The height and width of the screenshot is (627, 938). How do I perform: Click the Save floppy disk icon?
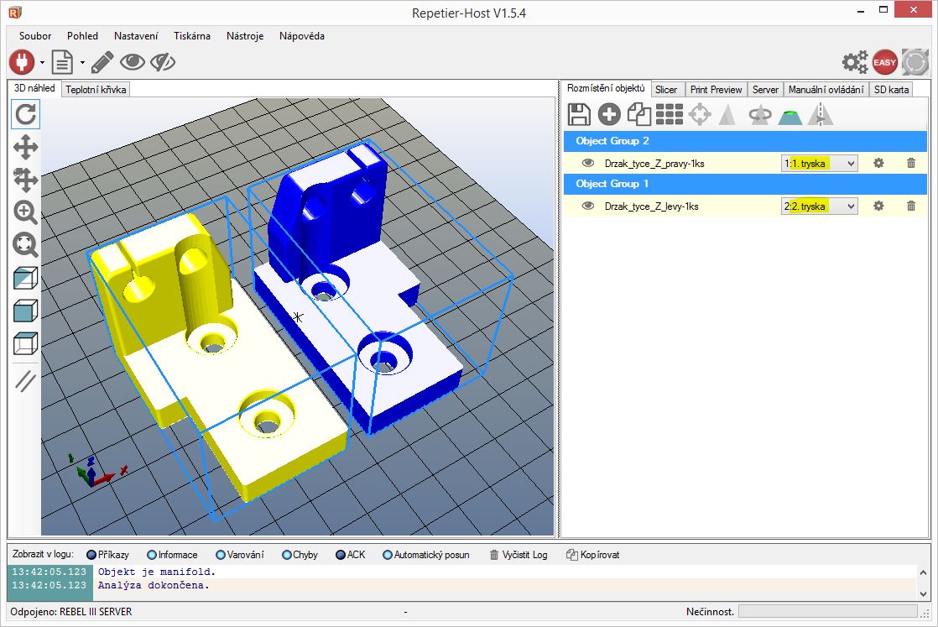579,114
